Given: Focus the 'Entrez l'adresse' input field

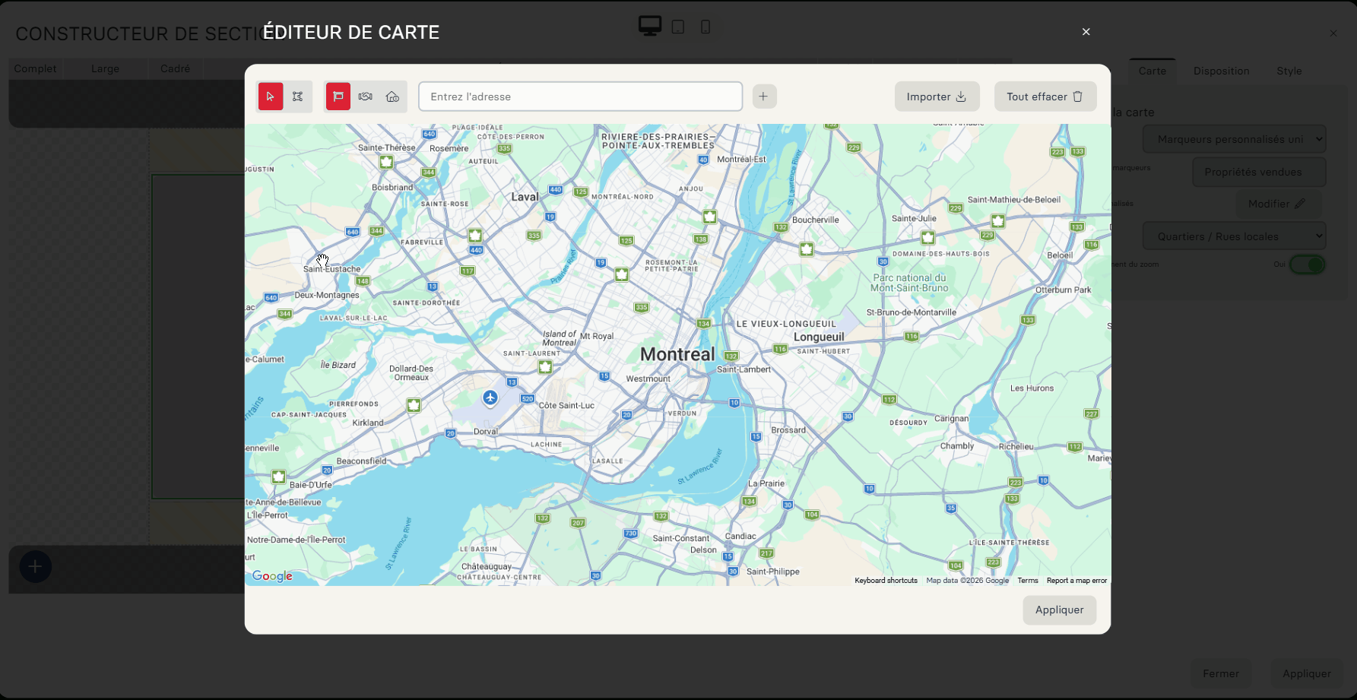Looking at the screenshot, I should (x=580, y=97).
